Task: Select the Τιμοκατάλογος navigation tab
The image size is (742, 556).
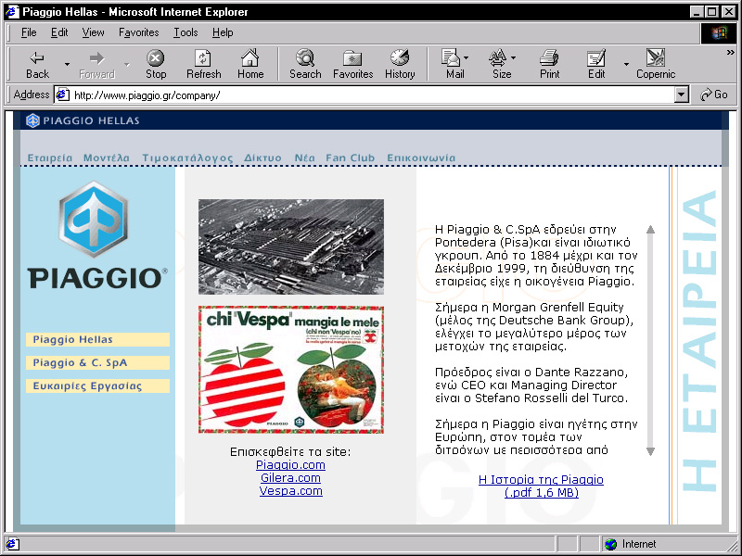Action: tap(187, 158)
